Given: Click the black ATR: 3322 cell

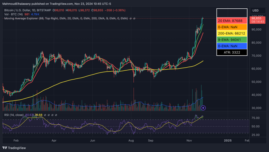Looking at the screenshot, I should [x=232, y=53].
